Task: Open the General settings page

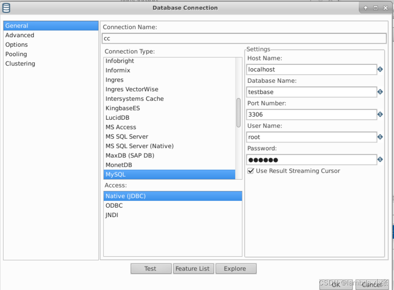Action: coord(51,26)
